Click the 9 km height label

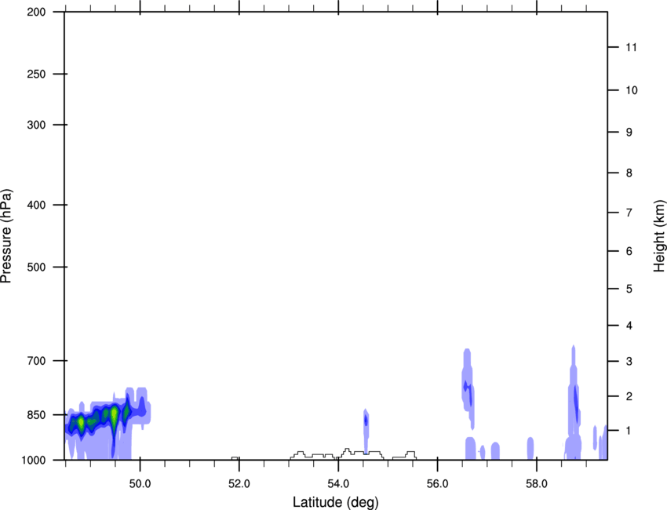[629, 133]
